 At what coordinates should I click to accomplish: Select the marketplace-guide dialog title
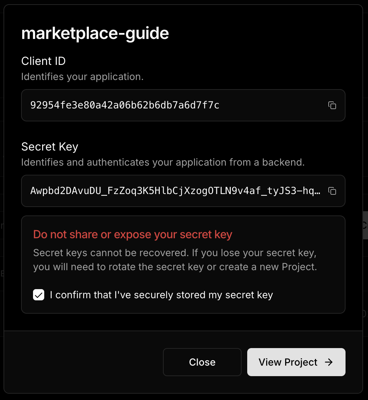click(x=95, y=33)
